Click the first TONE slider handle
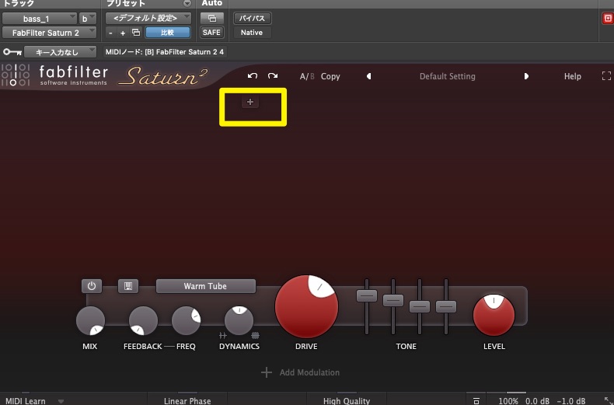 (x=366, y=295)
